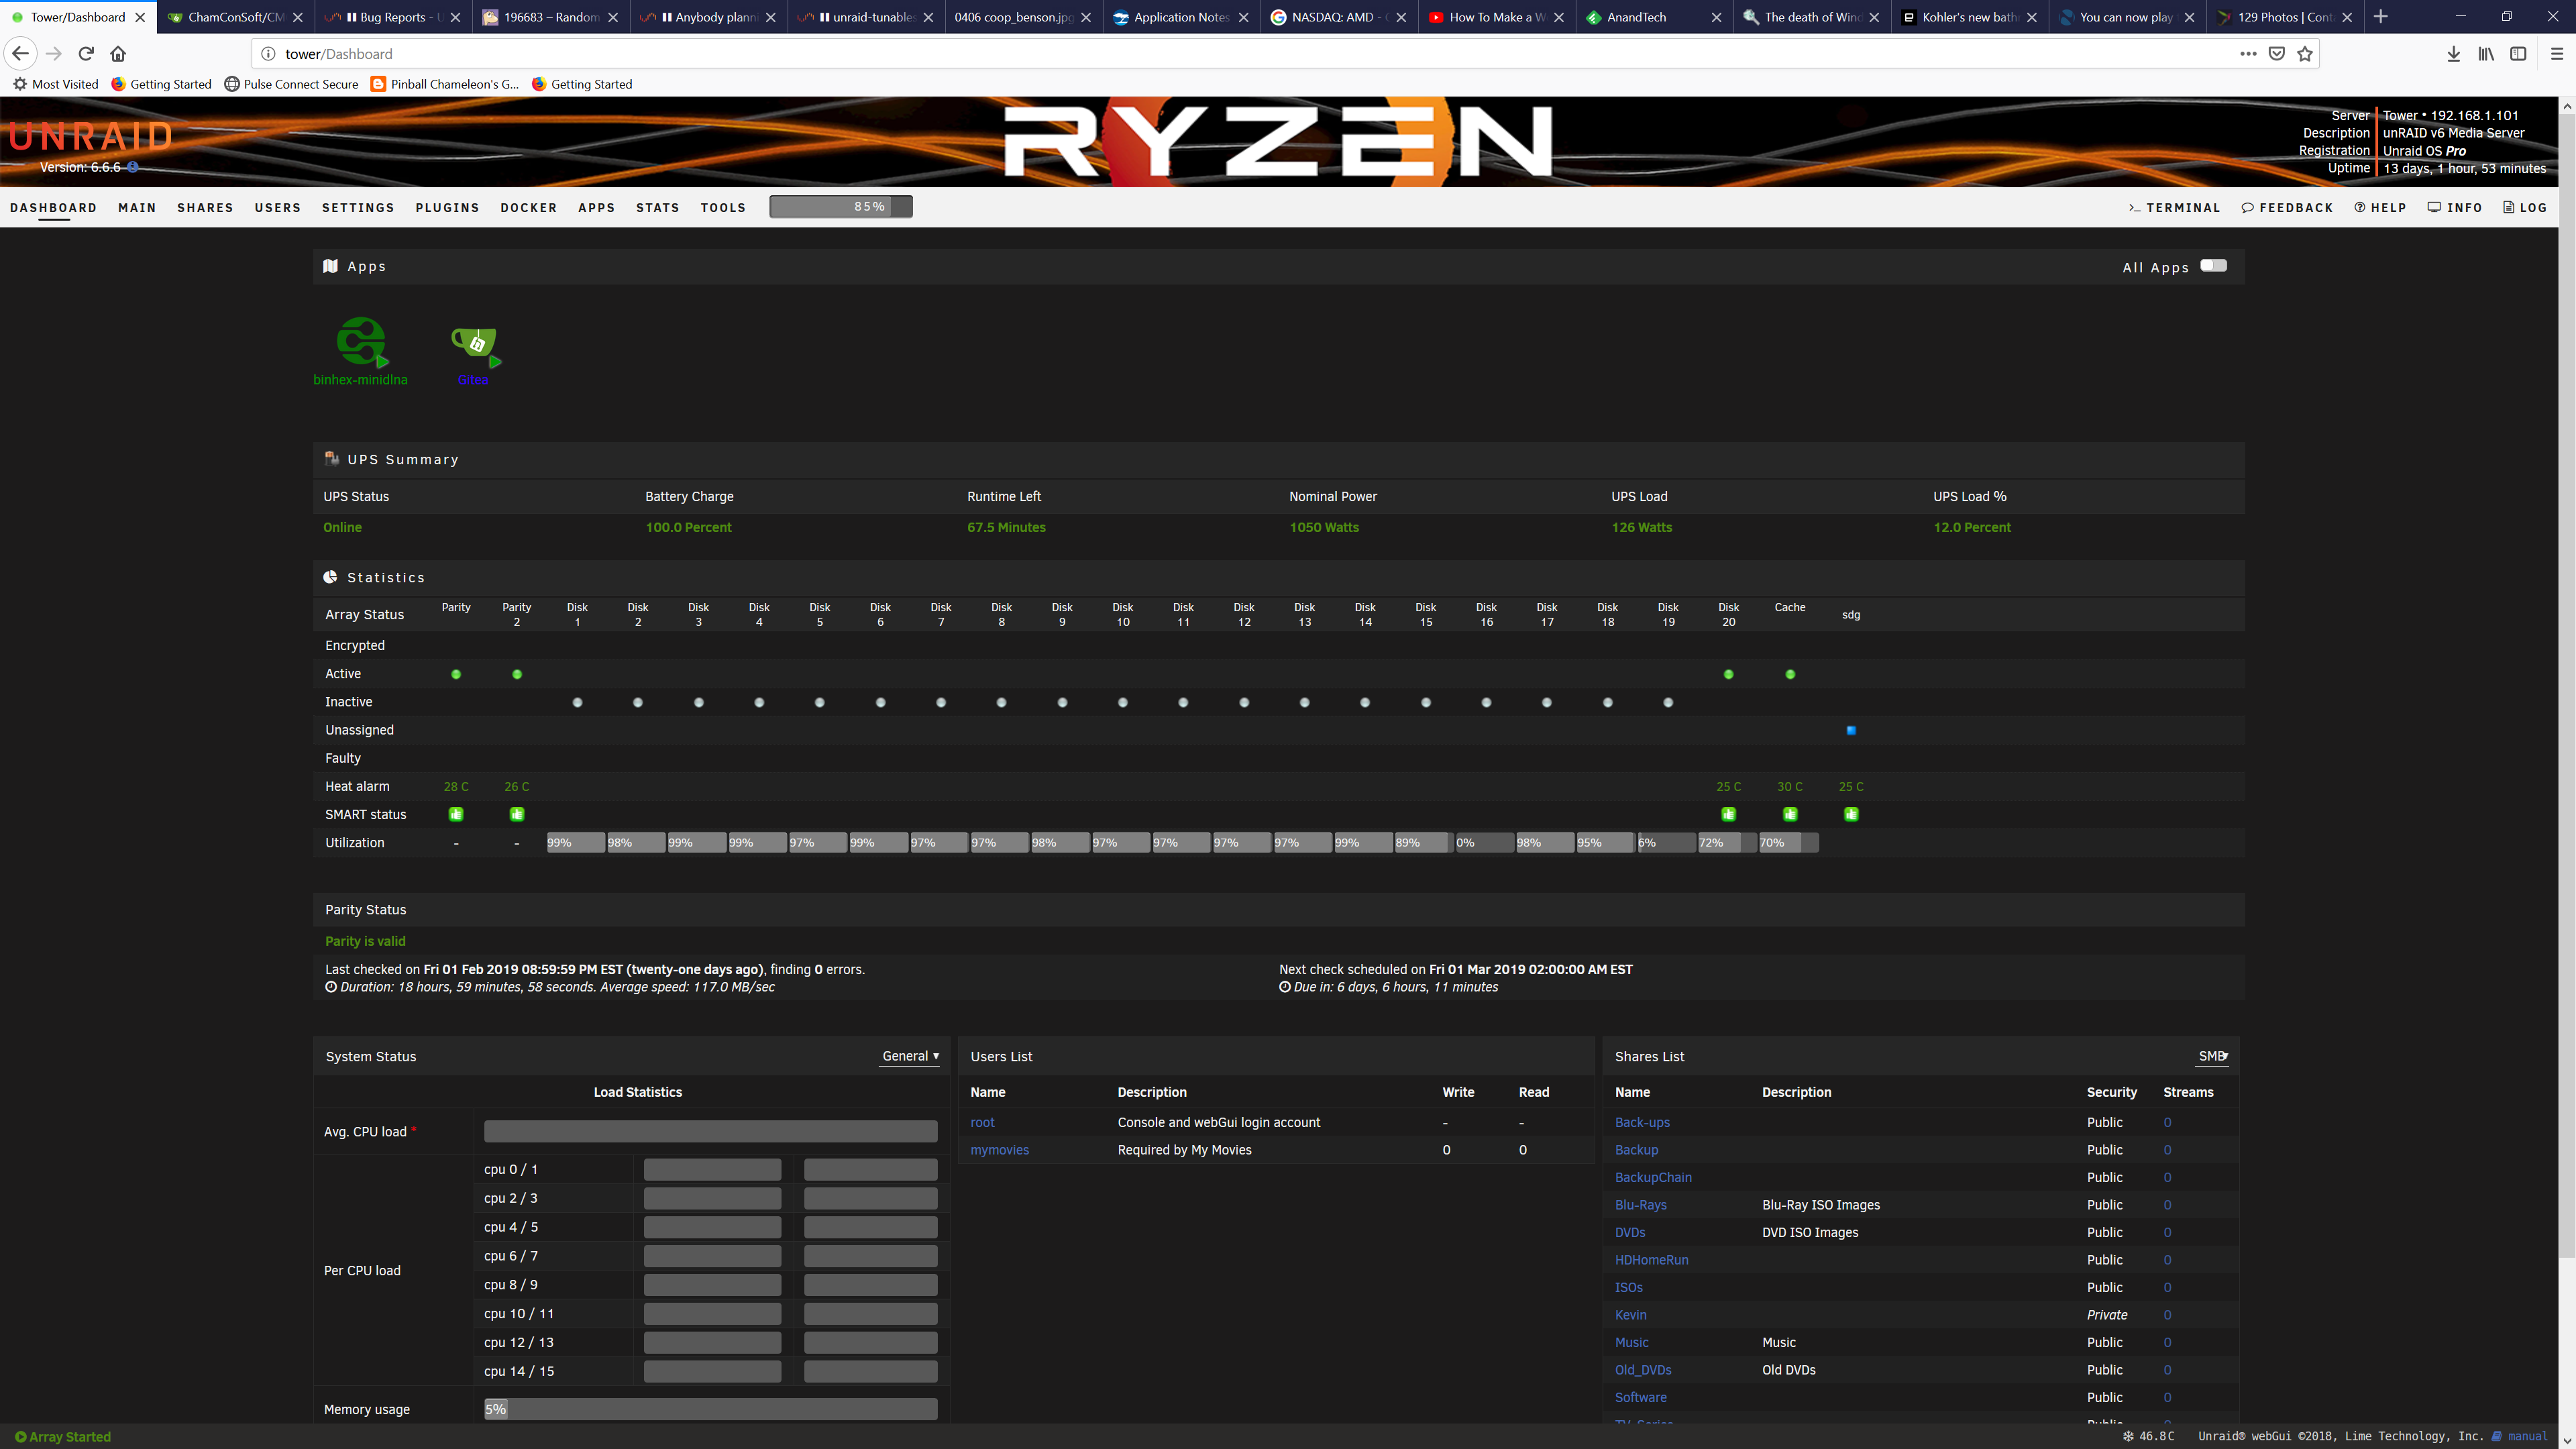Switch to the NASDAQ: AMD browser tab
Viewport: 2576px width, 1449px height.
click(x=1338, y=17)
